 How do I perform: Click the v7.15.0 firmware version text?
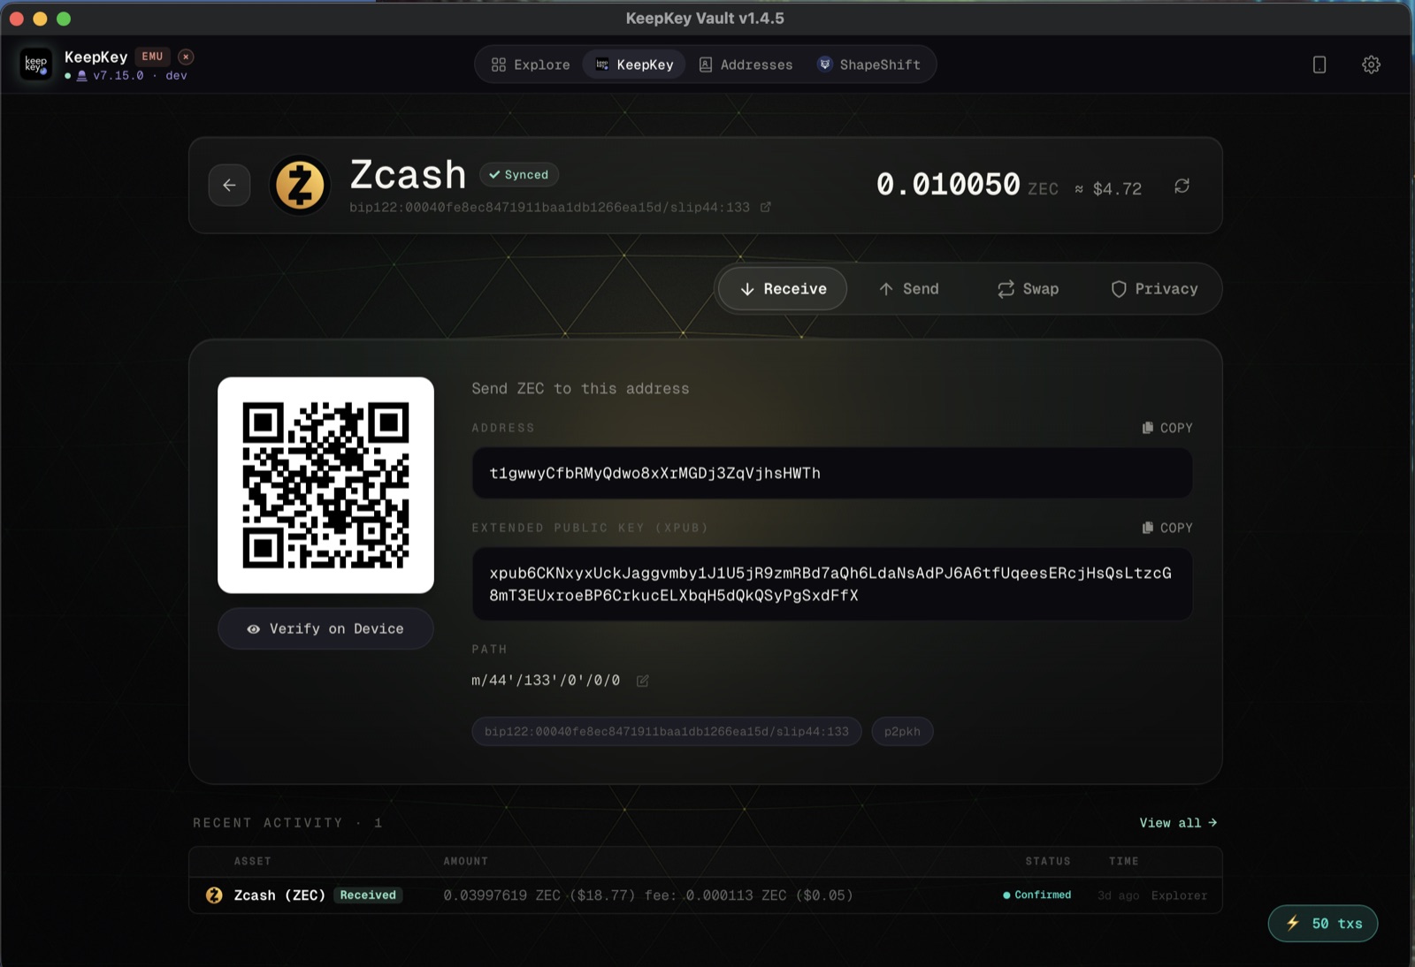click(x=119, y=76)
